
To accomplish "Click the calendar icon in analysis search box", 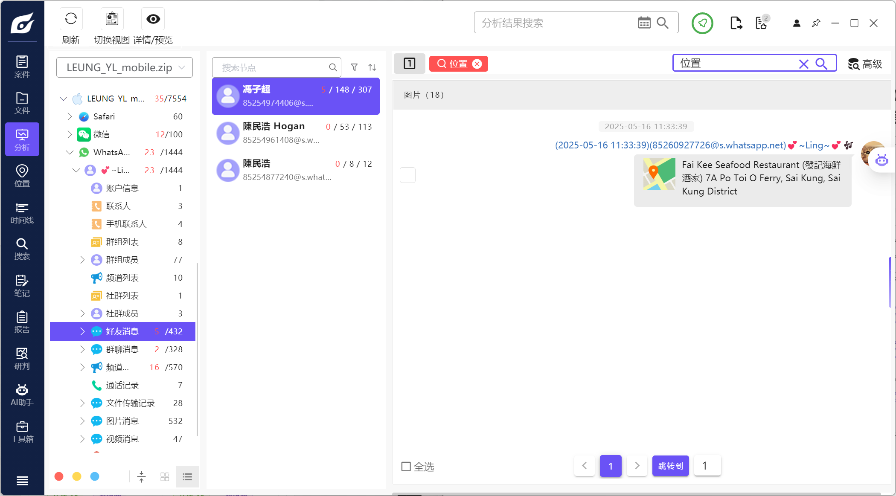I will (644, 23).
